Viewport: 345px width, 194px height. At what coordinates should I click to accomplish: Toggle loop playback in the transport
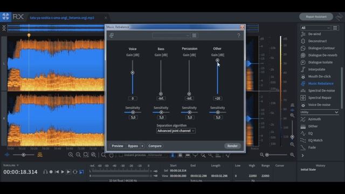pyautogui.click(x=75, y=172)
